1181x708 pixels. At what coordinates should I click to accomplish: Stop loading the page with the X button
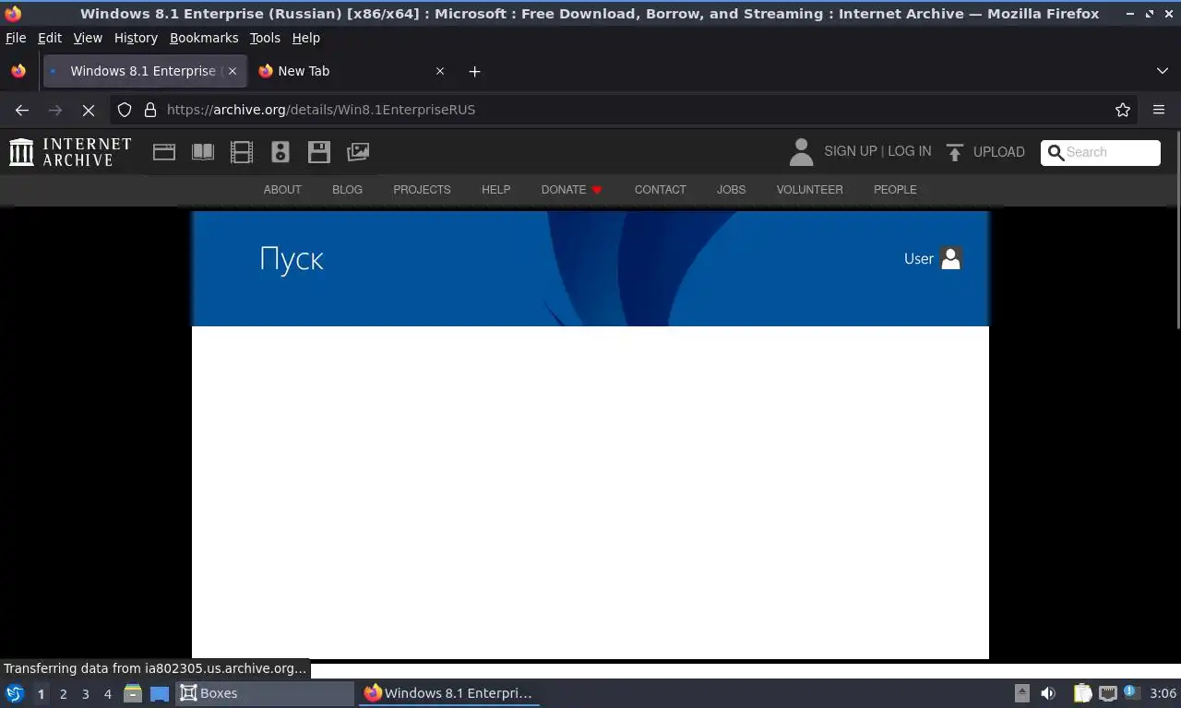(x=89, y=110)
